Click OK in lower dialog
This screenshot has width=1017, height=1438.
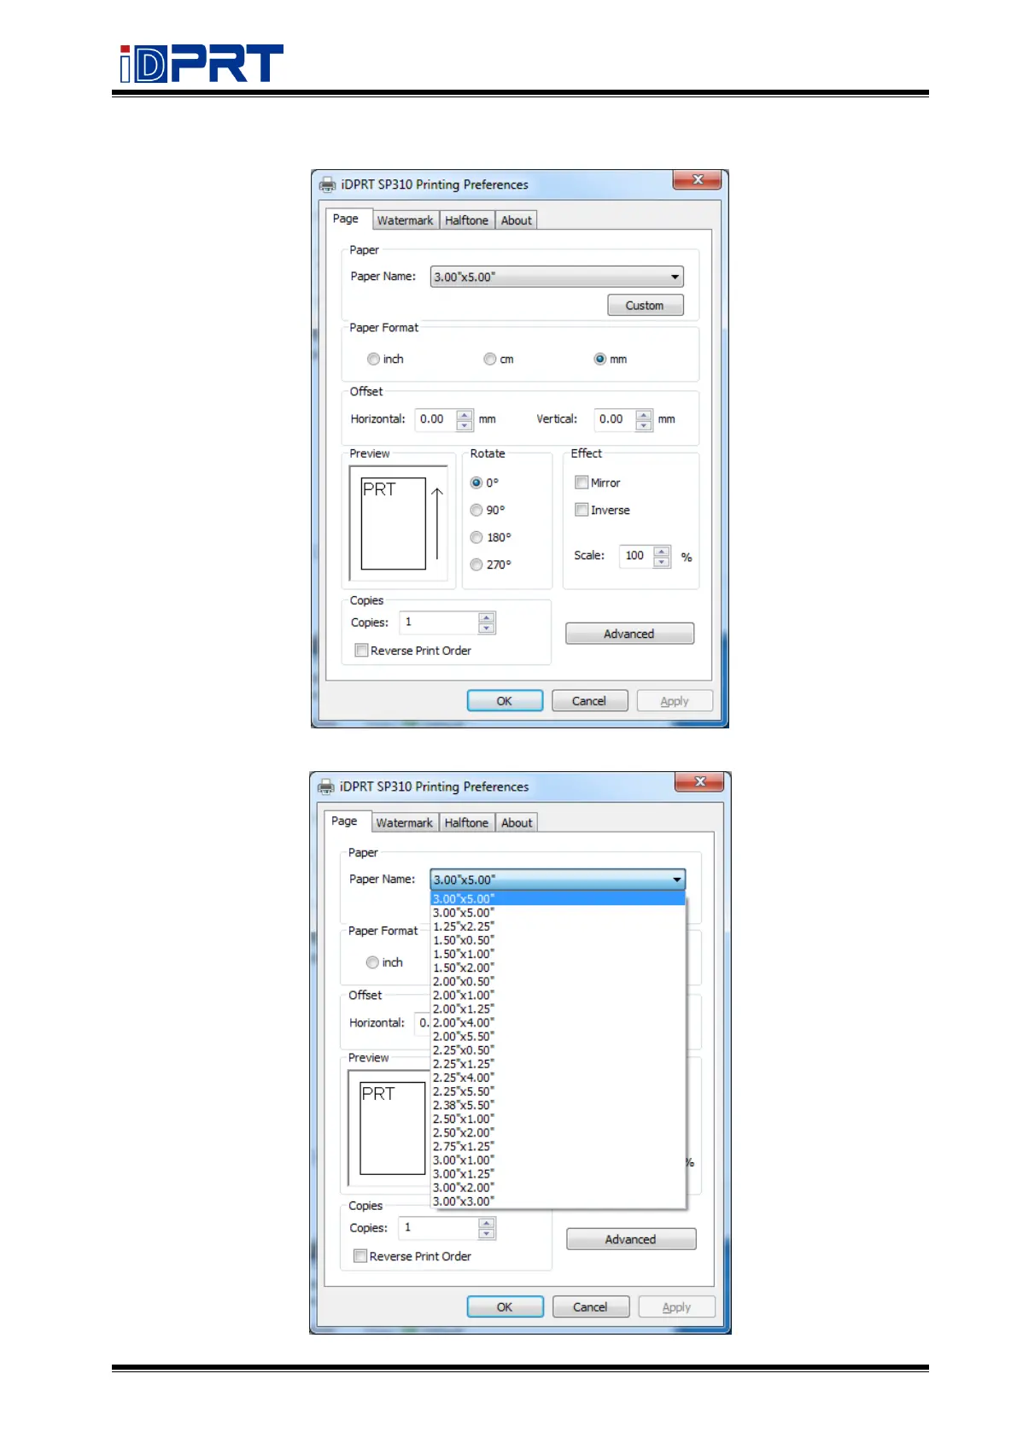pyautogui.click(x=505, y=1307)
